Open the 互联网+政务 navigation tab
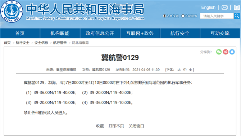Screen dimensions: 241x136 (x=140, y=33)
